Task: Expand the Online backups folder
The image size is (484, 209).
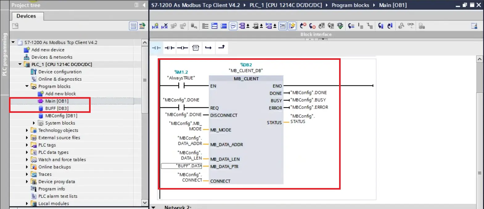Action: point(27,167)
